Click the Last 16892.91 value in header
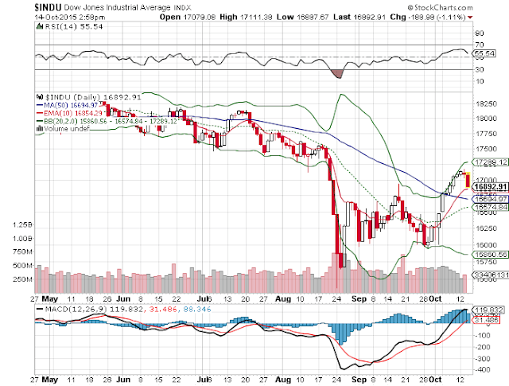The width and height of the screenshot is (509, 386). [x=359, y=17]
